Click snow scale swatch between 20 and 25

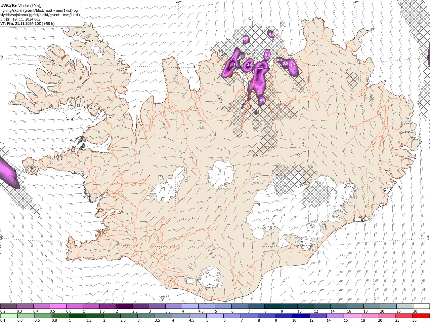click(388, 307)
